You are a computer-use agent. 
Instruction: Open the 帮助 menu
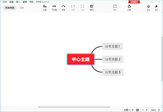pos(32,2)
